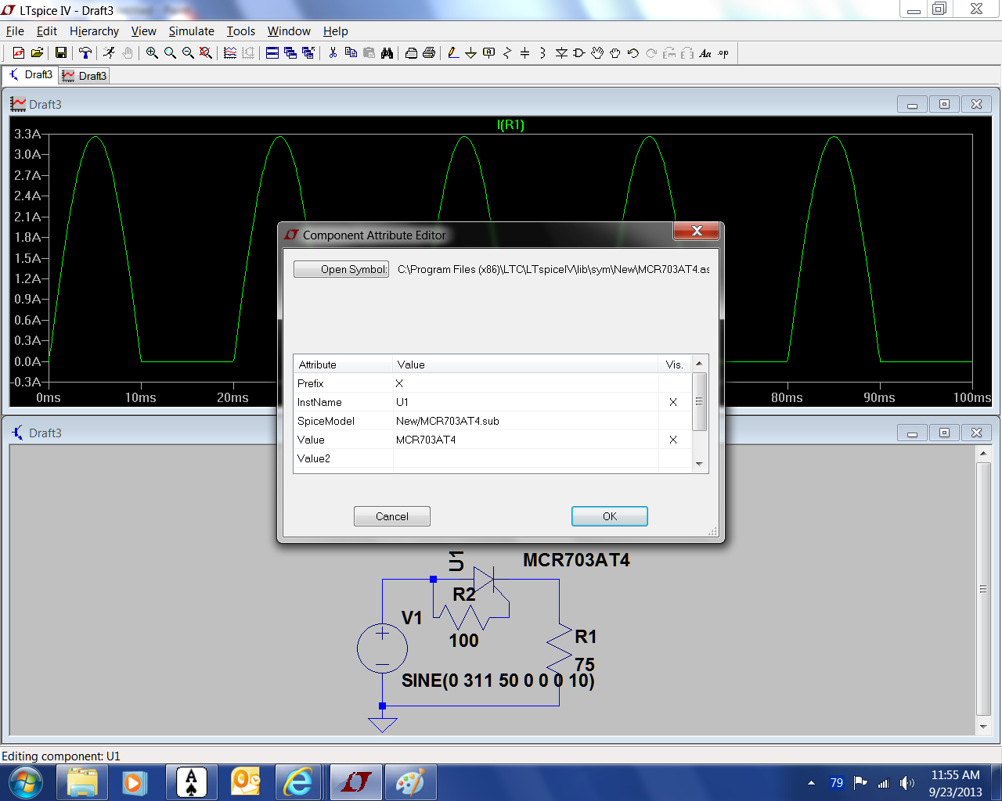Switch to the Draft3 waveform tab
The image size is (1002, 801).
[84, 76]
